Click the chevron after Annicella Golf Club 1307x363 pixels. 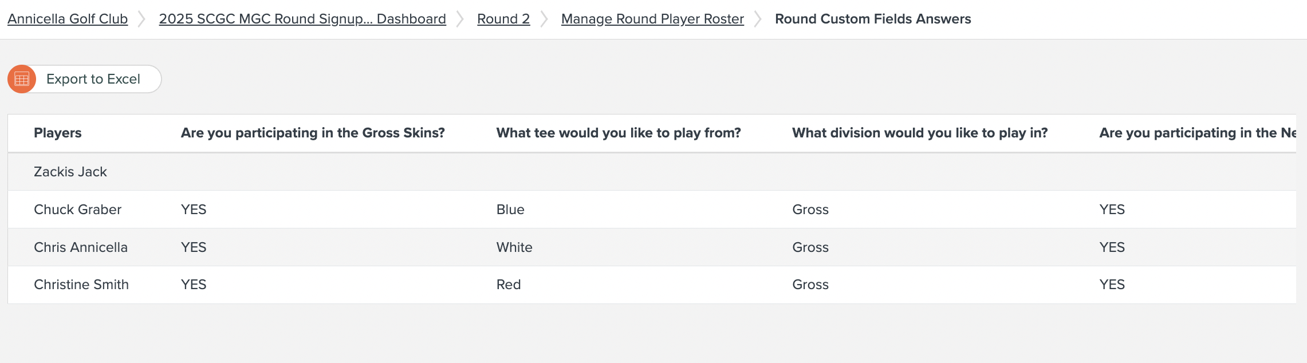(x=143, y=19)
